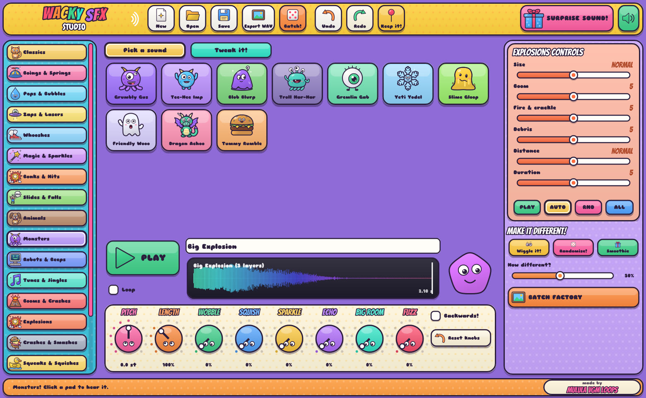This screenshot has width=646, height=398.
Task: Click the Wiggle it! button
Action: pos(529,248)
